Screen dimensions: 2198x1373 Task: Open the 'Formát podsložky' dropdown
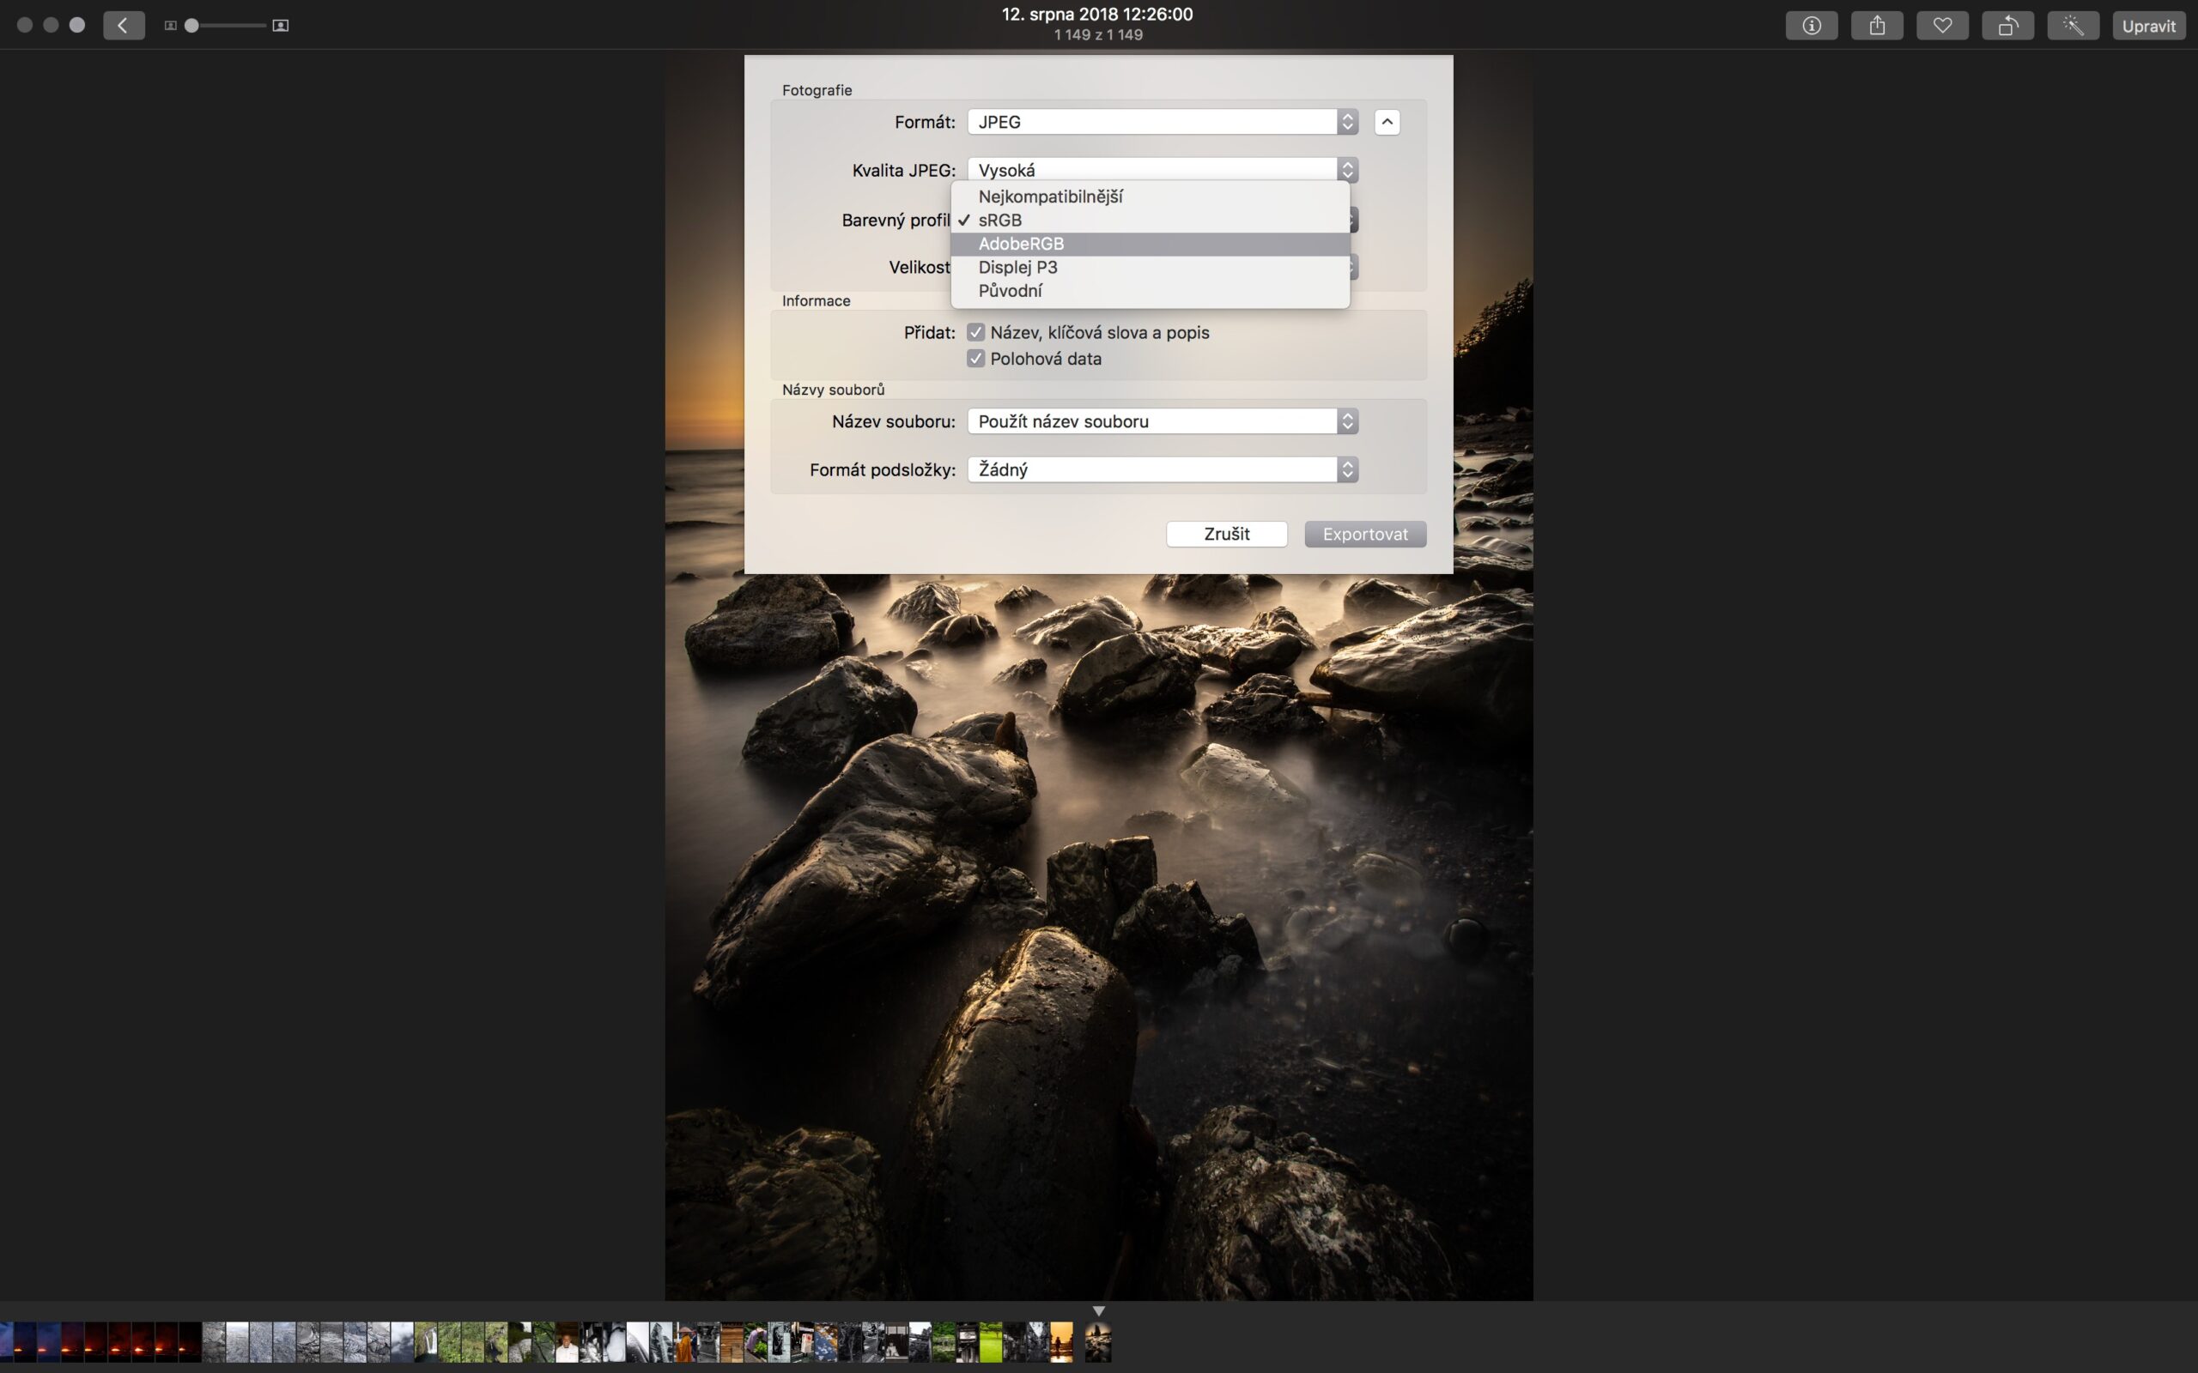coord(1162,469)
